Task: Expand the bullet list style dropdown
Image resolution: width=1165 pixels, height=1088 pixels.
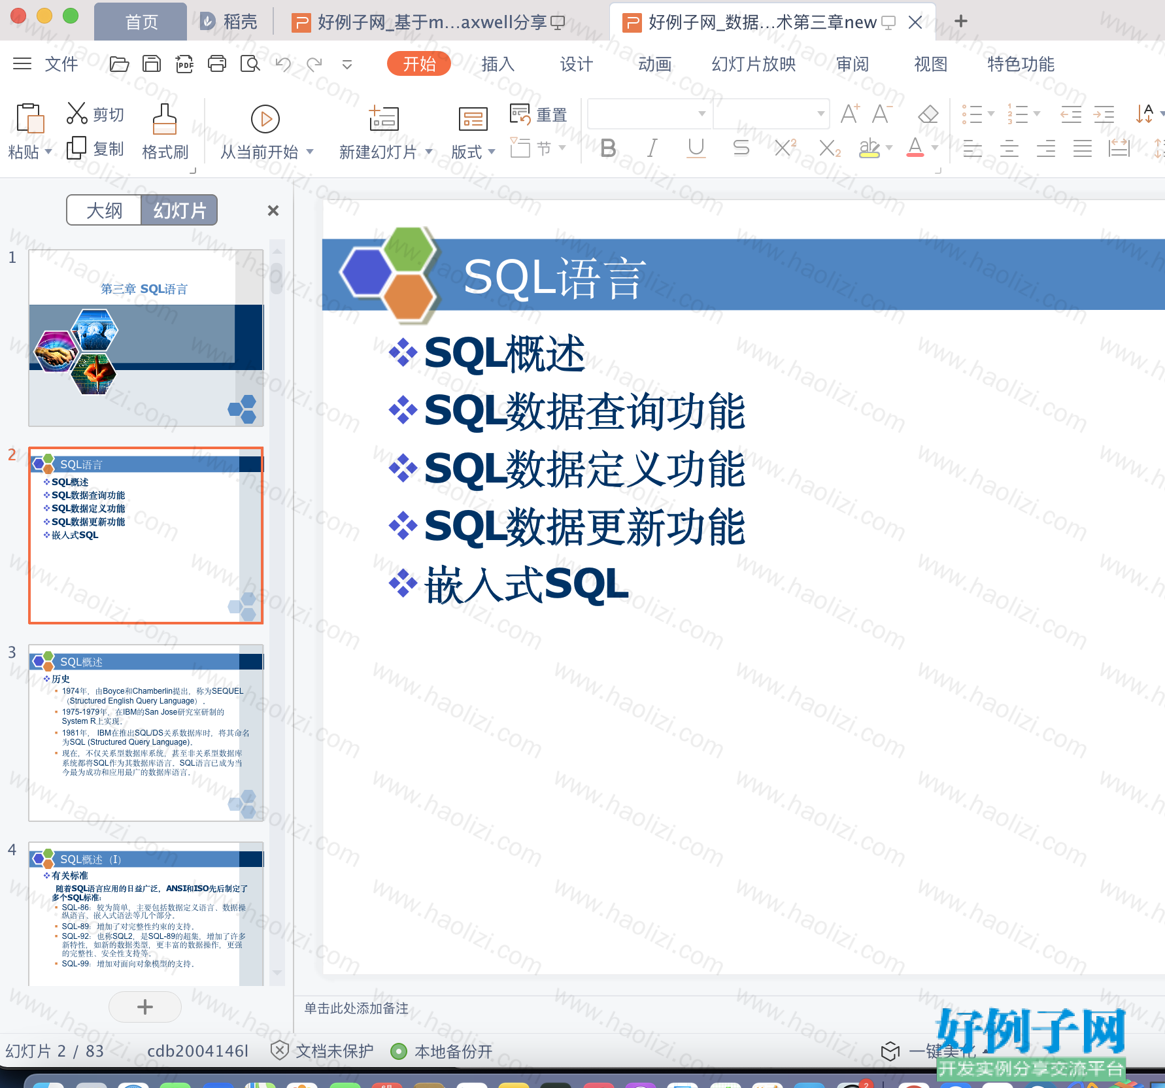Action: tap(991, 114)
